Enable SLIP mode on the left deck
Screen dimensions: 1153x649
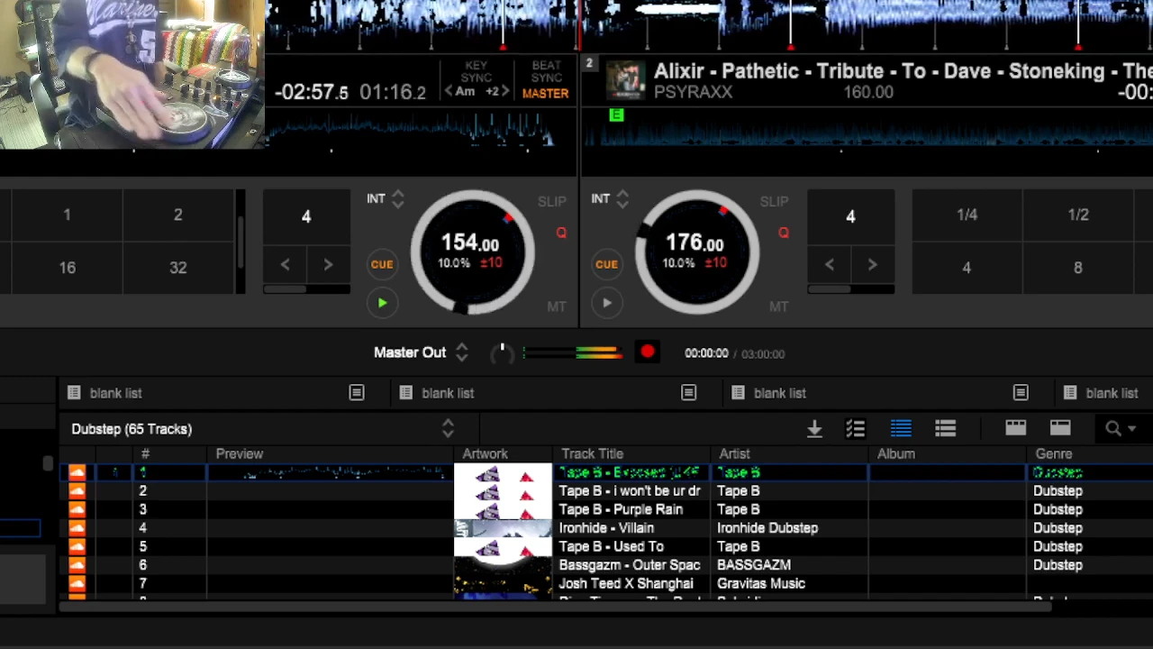(x=551, y=201)
